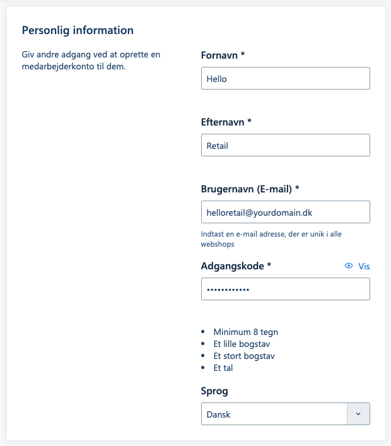Click the Adgangskode password field
The height and width of the screenshot is (446, 391).
285,289
